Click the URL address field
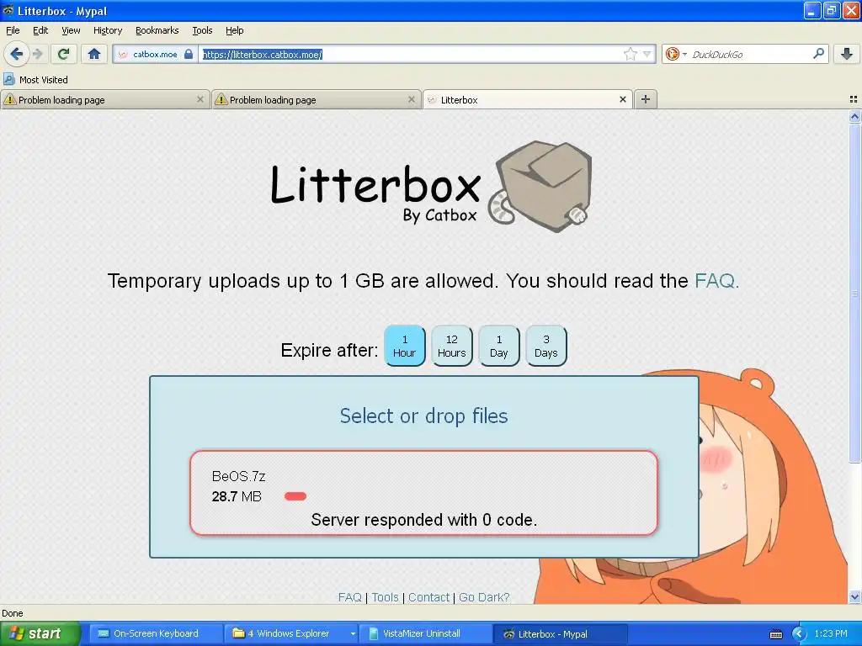862x646 pixels. pos(410,54)
